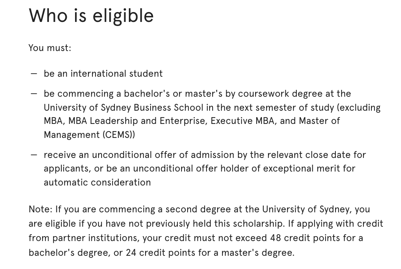401x269 pixels.
Task: Click the 'You must:' text
Action: coord(50,48)
